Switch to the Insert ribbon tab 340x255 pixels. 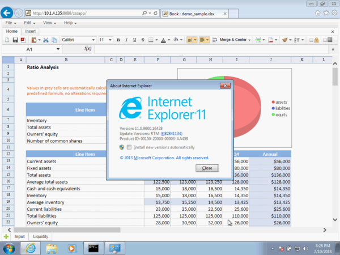(x=31, y=31)
